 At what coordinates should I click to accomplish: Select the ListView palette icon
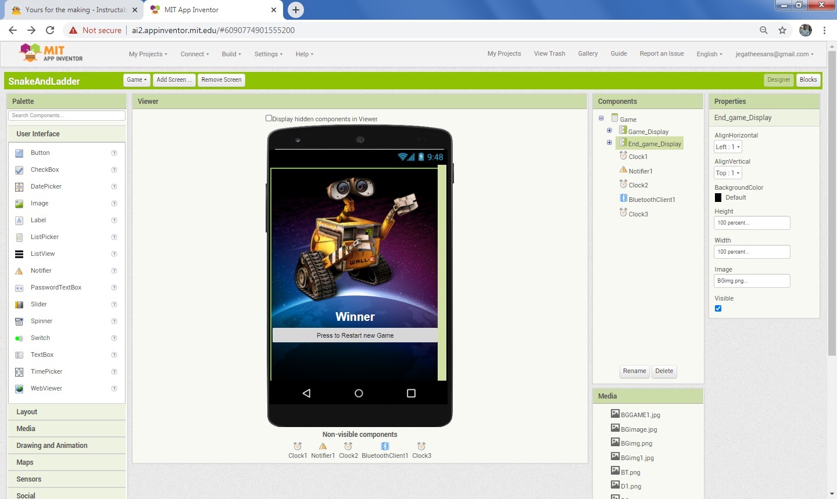pos(19,254)
